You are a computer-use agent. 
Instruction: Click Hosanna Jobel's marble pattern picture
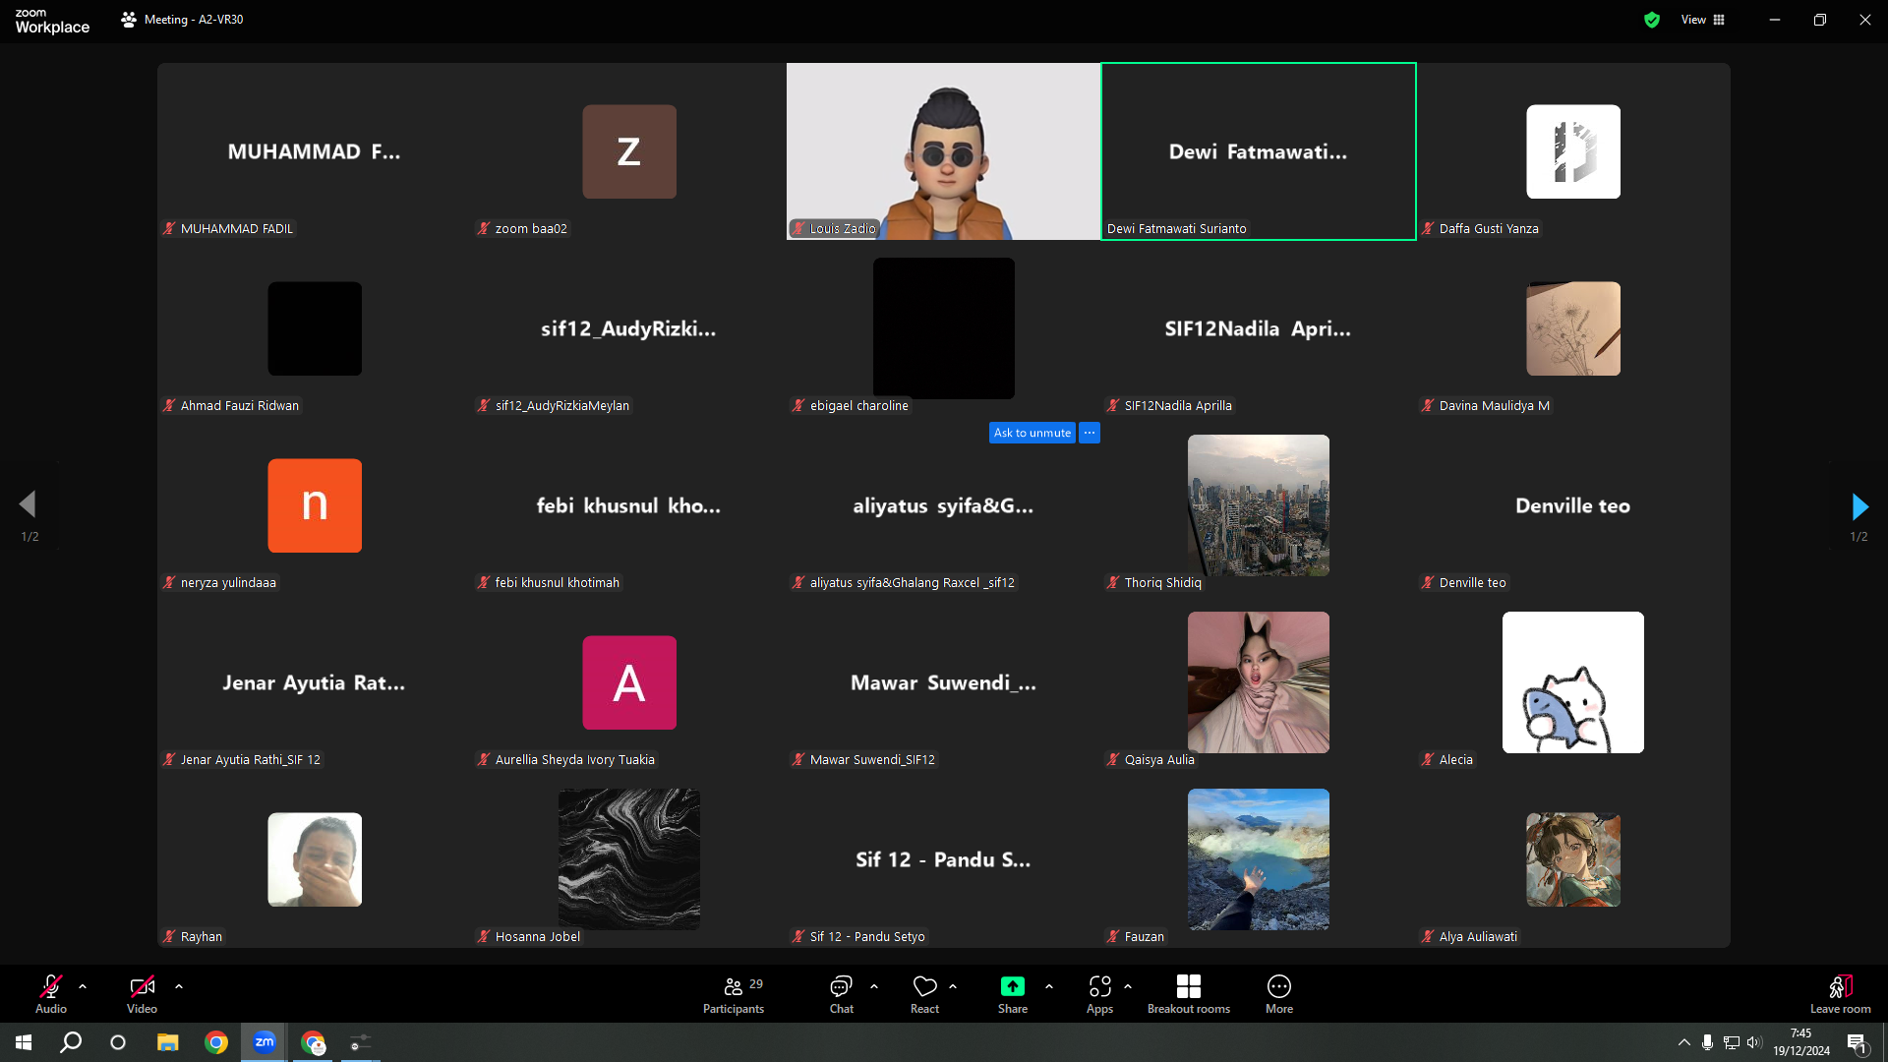point(629,859)
